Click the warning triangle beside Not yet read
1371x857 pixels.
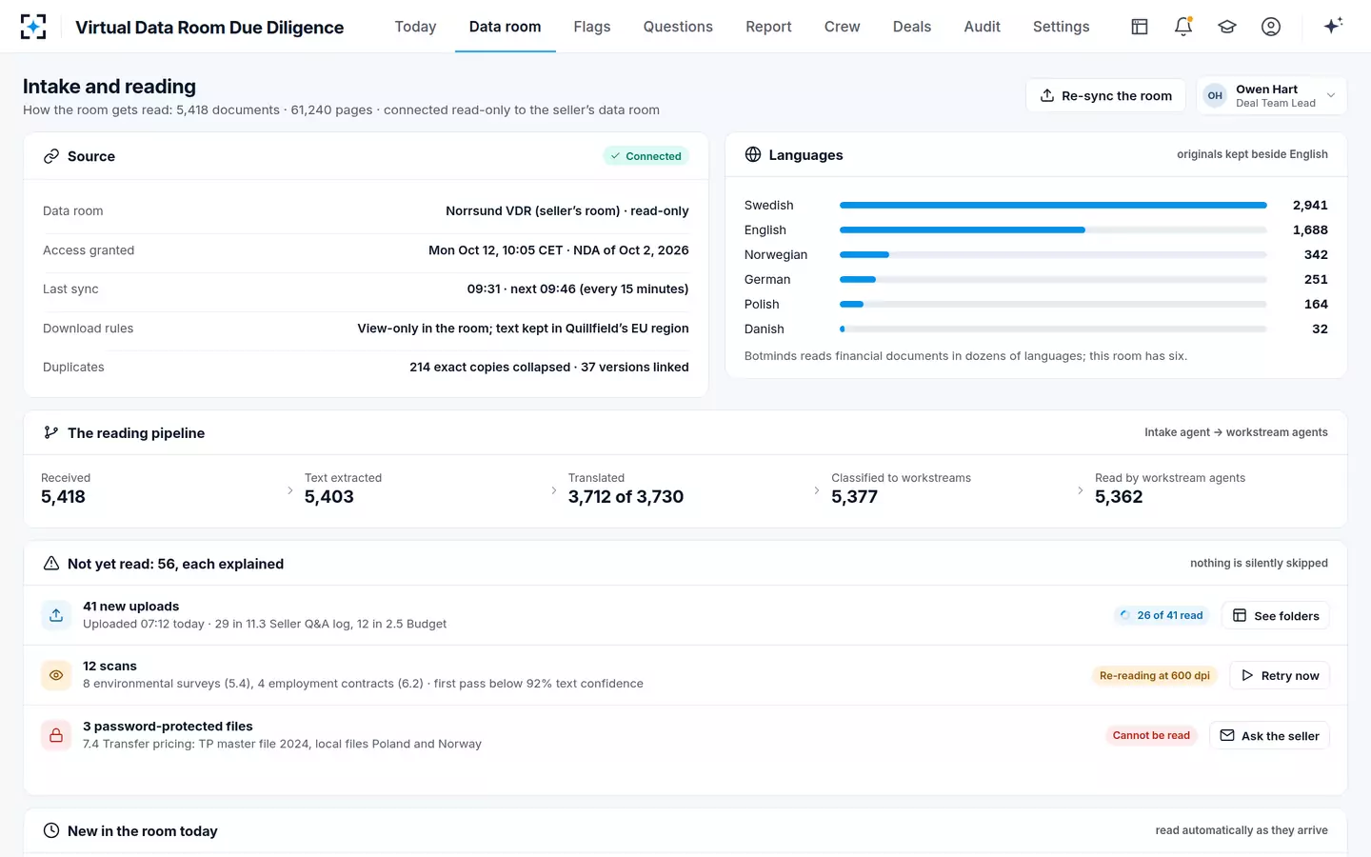pyautogui.click(x=51, y=564)
